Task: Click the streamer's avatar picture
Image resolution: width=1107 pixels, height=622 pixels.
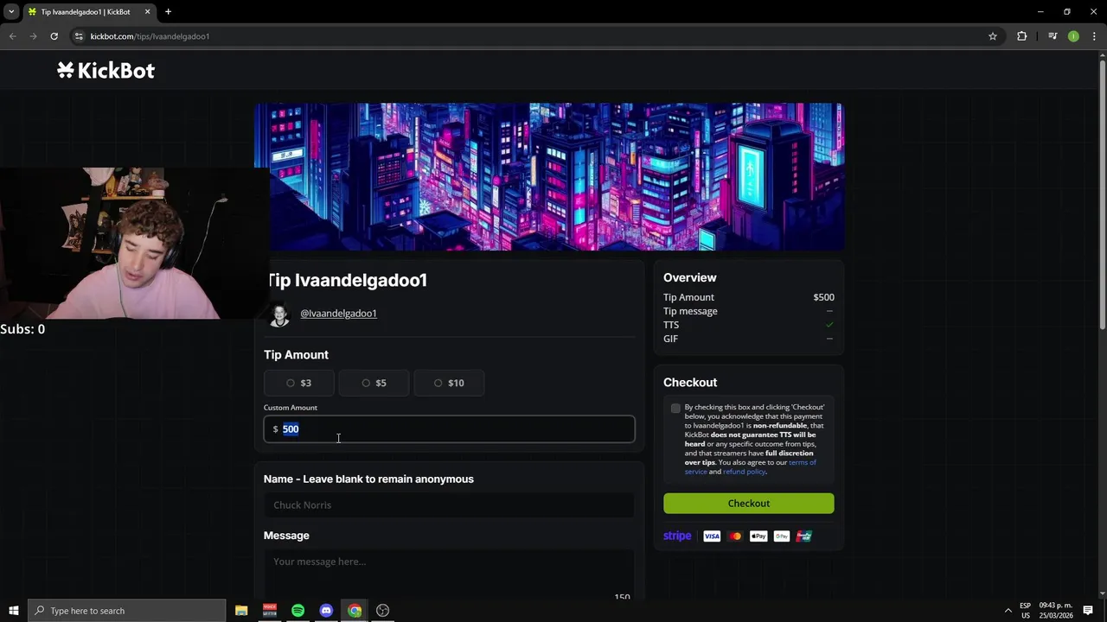Action: point(279,314)
